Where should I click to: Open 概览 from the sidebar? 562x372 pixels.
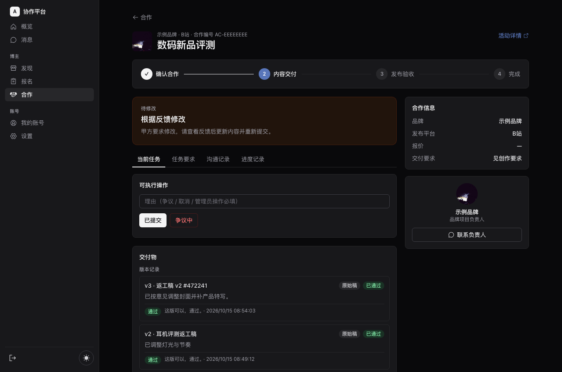(49, 26)
